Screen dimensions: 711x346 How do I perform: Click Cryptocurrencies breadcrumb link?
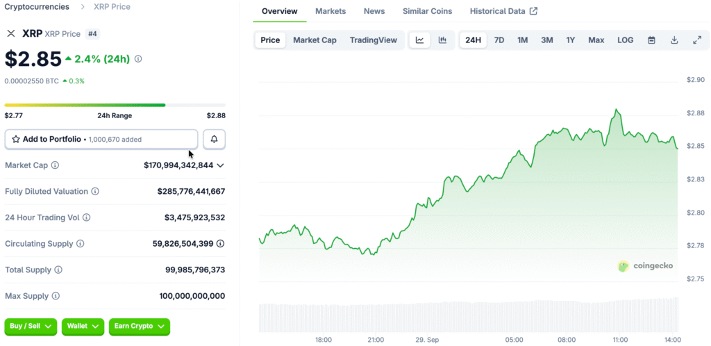click(37, 7)
